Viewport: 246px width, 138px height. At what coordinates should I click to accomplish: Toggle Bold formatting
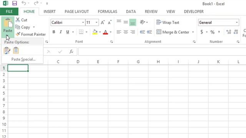[x=54, y=32]
